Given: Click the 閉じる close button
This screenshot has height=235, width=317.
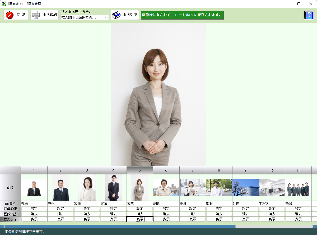Looking at the screenshot, I should [x=16, y=15].
